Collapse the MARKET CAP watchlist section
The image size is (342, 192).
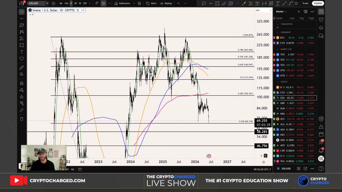(x=278, y=49)
